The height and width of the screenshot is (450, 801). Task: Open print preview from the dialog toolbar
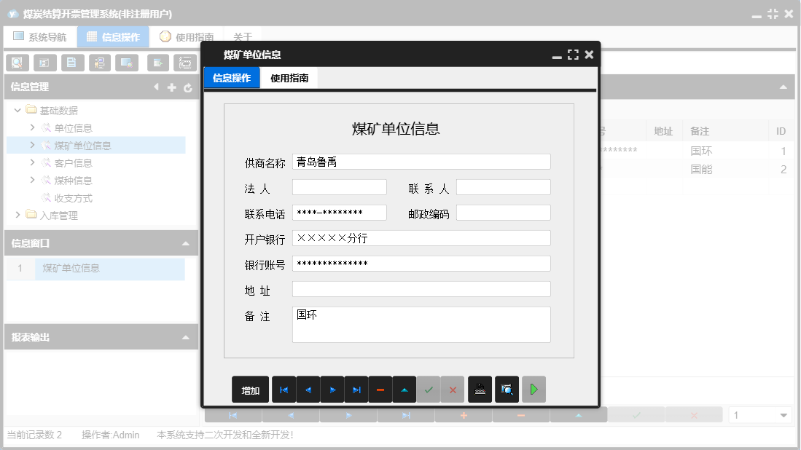(x=507, y=389)
